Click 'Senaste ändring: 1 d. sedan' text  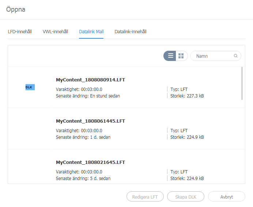coord(83,137)
